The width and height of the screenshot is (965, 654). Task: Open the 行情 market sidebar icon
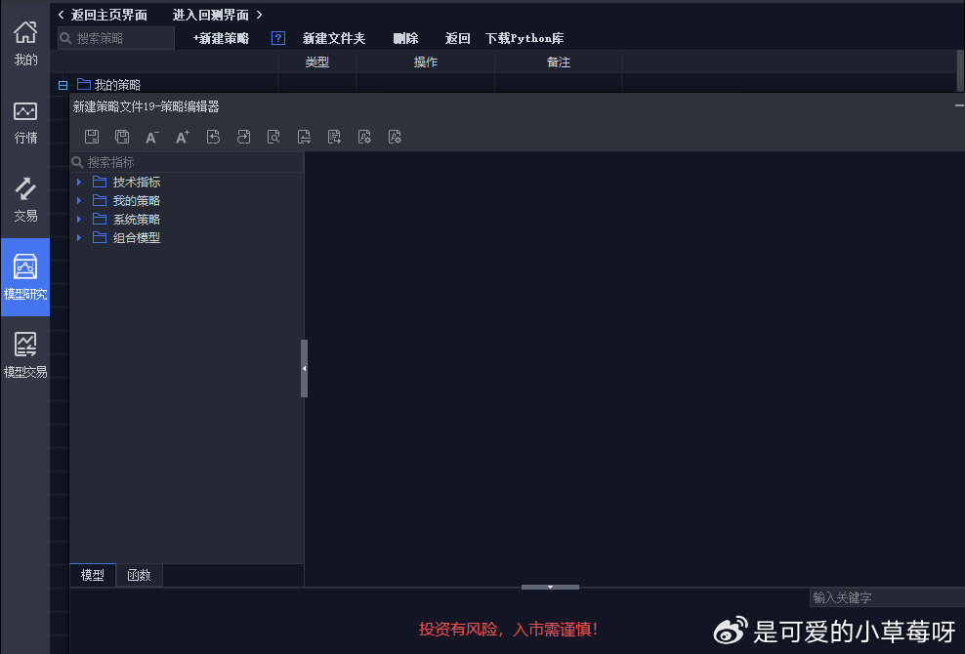coord(25,121)
